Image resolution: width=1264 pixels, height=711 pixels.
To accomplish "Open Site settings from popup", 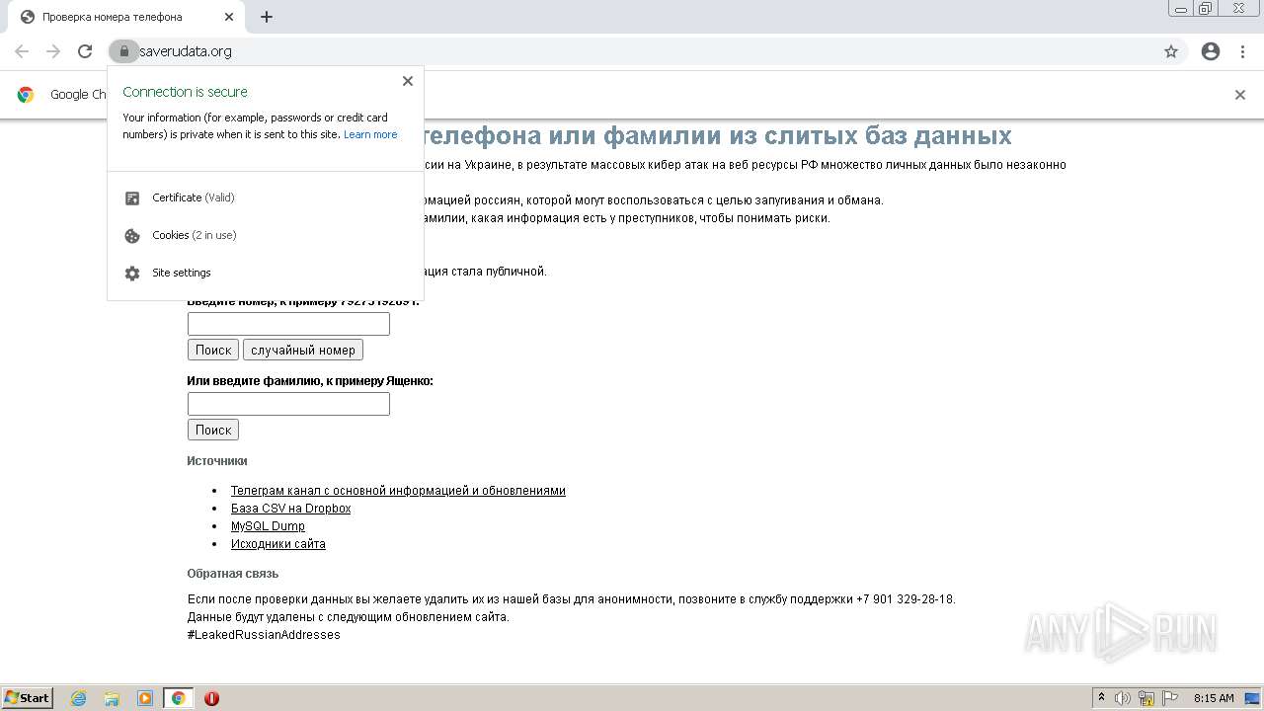I will coord(266,273).
